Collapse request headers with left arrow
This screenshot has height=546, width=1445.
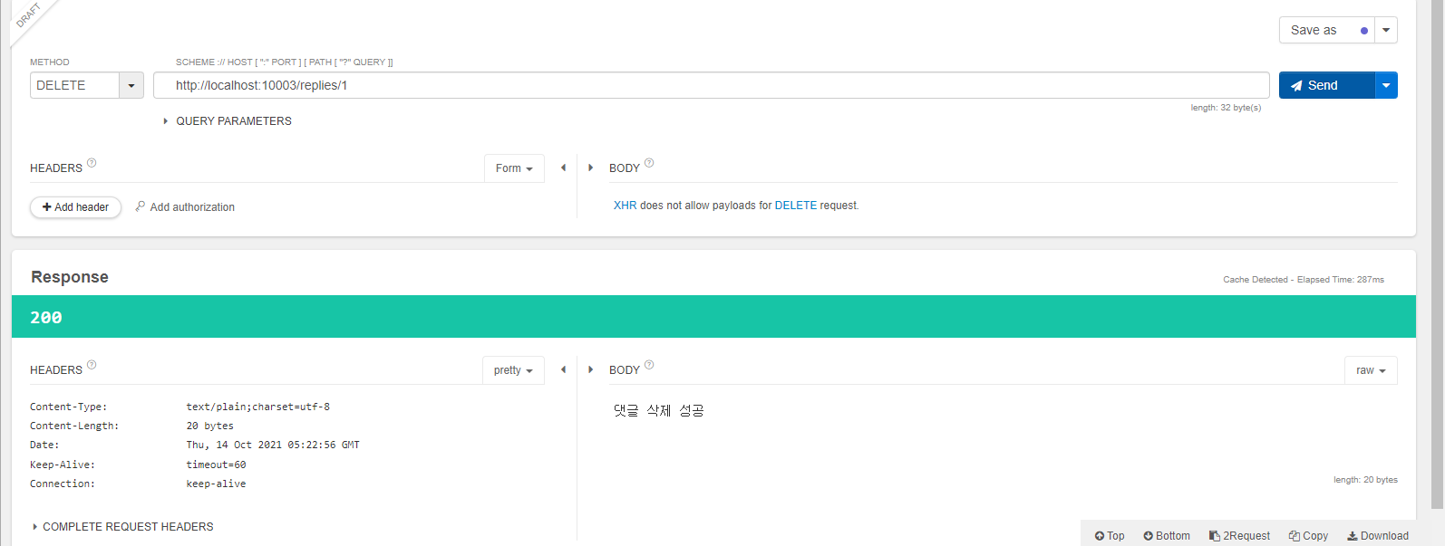563,168
